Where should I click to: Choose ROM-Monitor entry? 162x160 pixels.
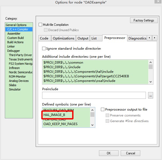click(17, 77)
